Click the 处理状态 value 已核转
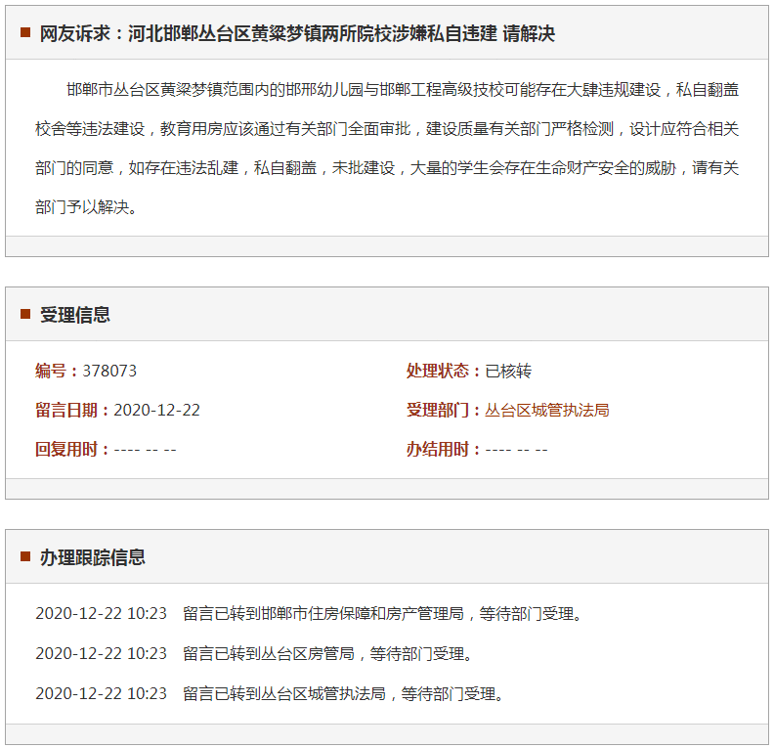The height and width of the screenshot is (748, 774). click(x=508, y=371)
